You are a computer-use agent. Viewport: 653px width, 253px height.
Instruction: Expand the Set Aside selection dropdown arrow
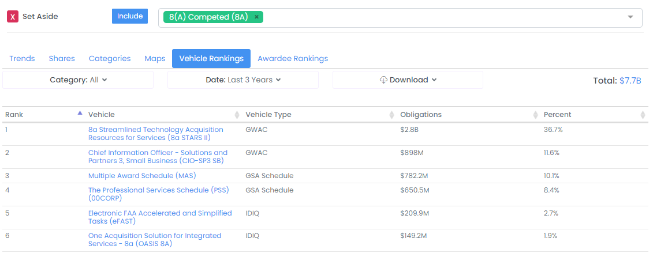(x=630, y=17)
